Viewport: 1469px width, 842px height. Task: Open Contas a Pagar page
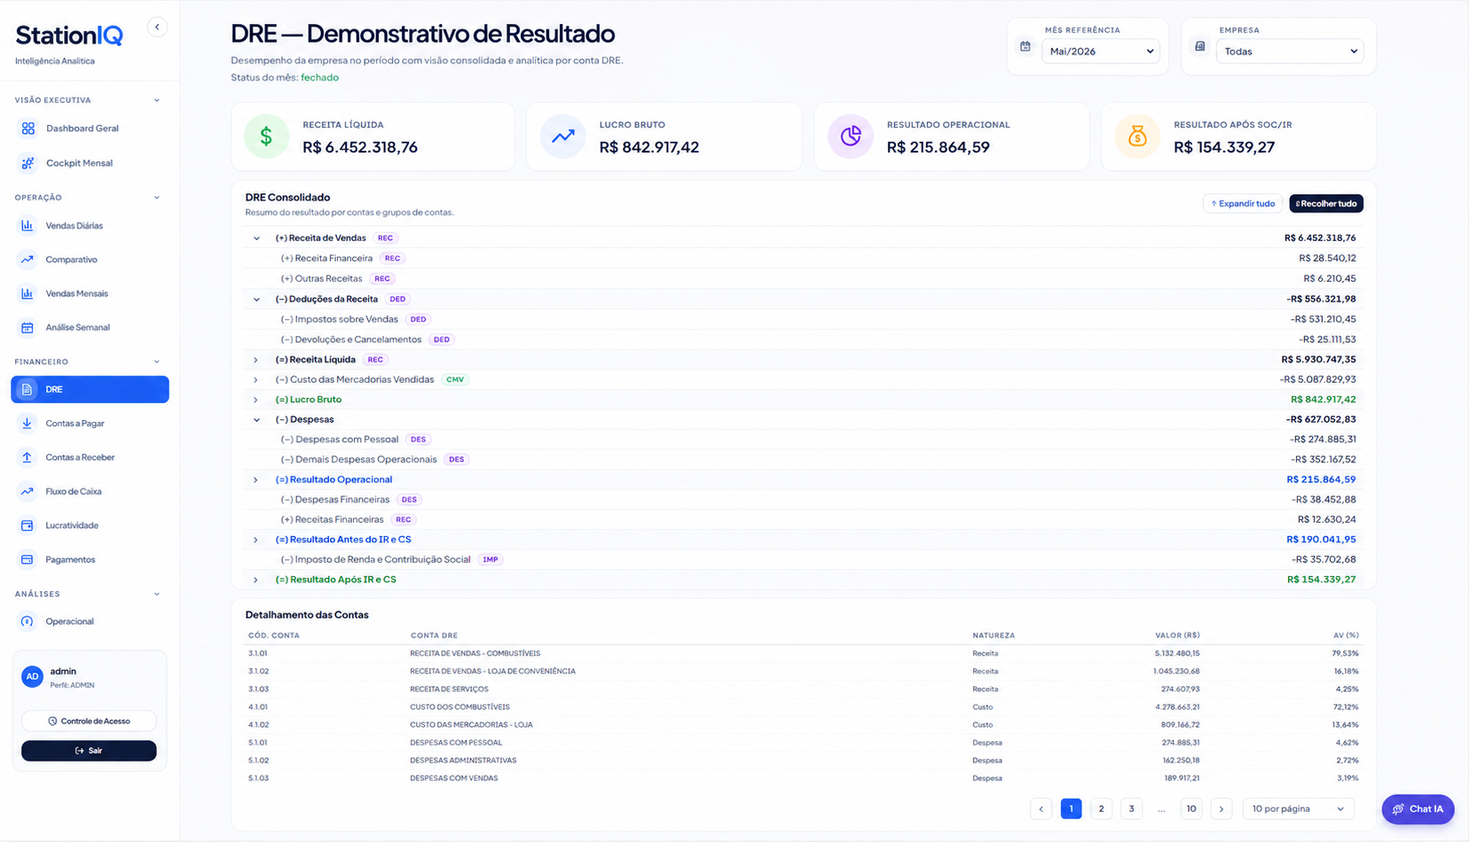click(x=90, y=424)
